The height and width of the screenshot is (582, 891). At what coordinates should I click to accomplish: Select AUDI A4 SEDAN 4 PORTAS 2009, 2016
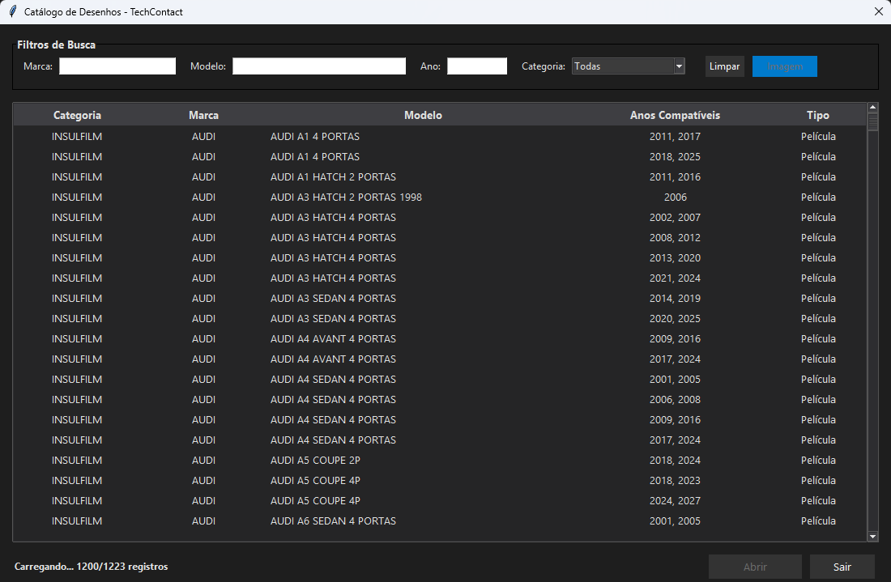pyautogui.click(x=440, y=420)
